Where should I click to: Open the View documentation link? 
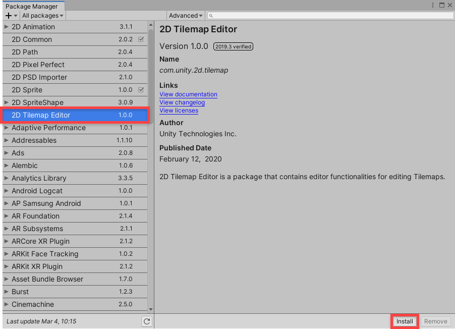coord(188,94)
